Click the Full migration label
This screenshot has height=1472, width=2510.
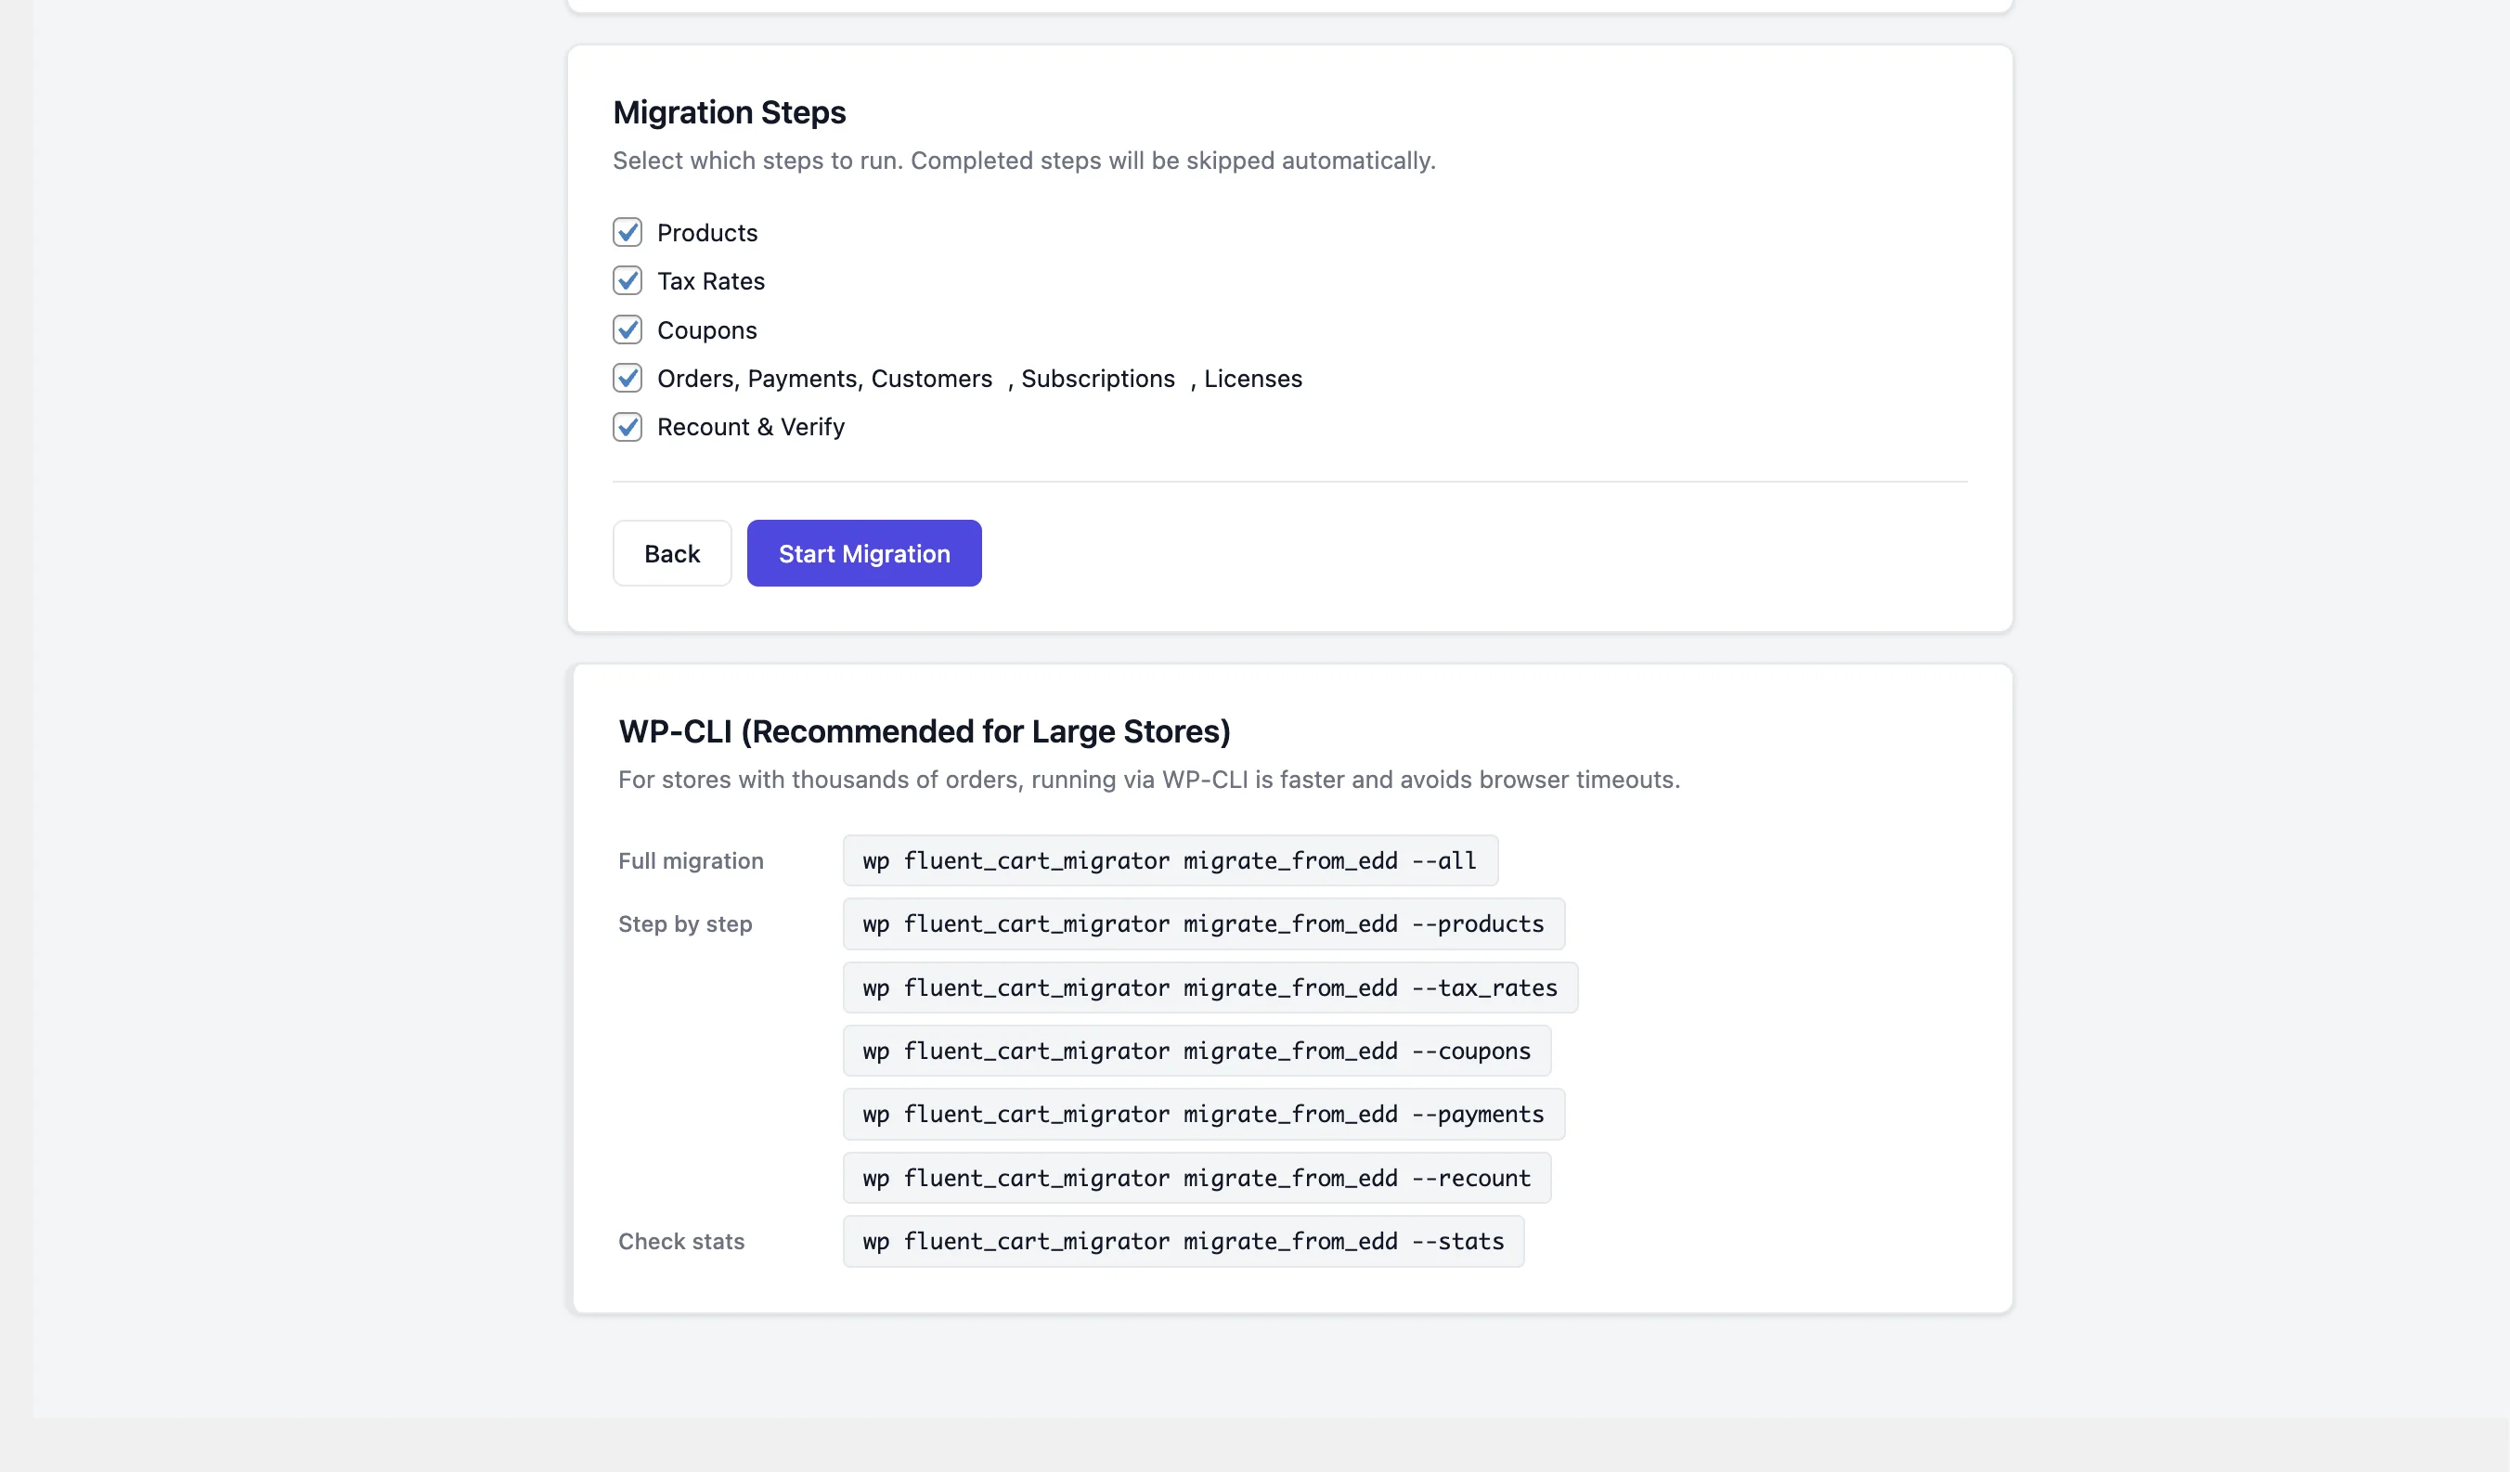click(691, 860)
